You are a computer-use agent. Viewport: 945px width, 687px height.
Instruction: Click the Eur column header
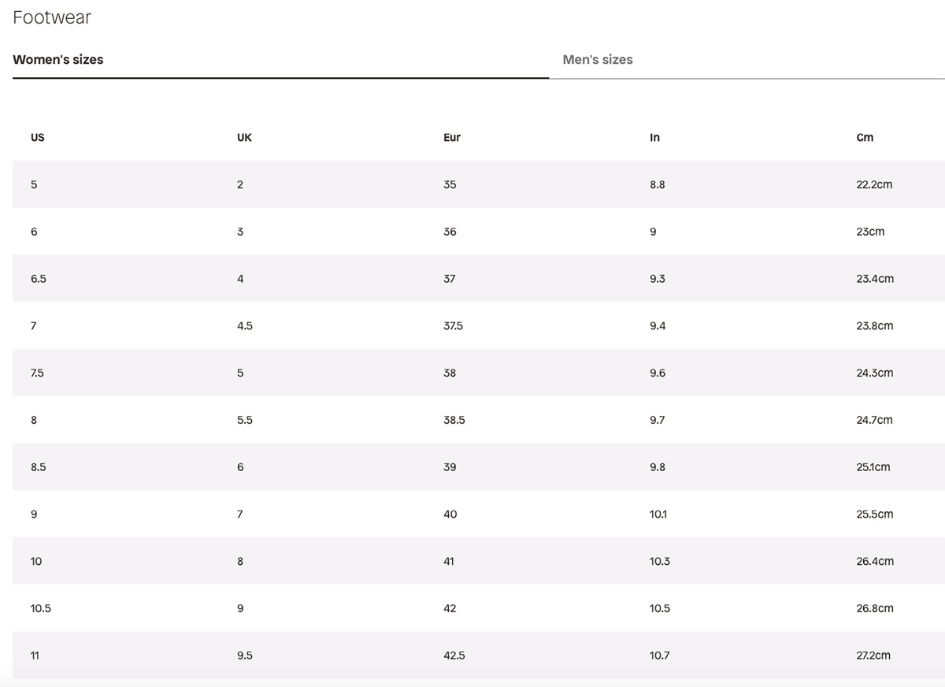point(452,137)
